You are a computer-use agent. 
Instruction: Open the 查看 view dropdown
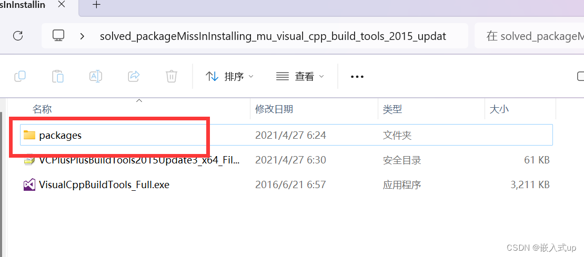(300, 77)
